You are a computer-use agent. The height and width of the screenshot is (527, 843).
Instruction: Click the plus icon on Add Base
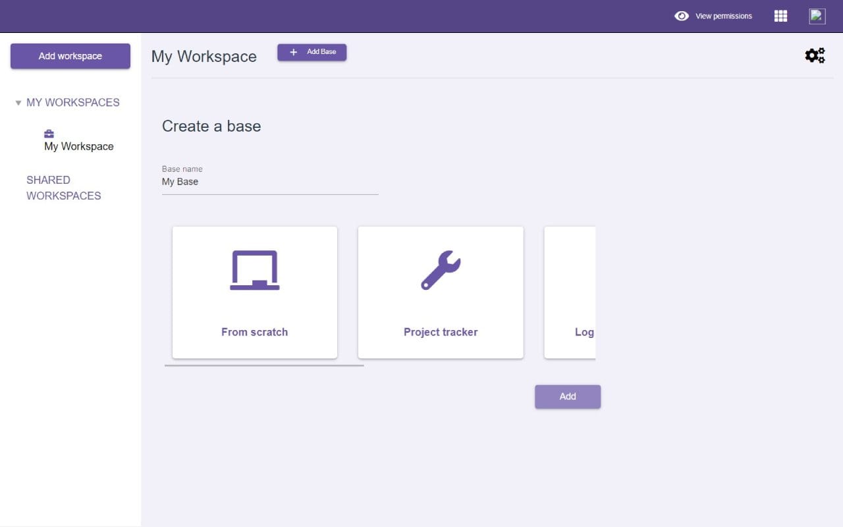294,51
